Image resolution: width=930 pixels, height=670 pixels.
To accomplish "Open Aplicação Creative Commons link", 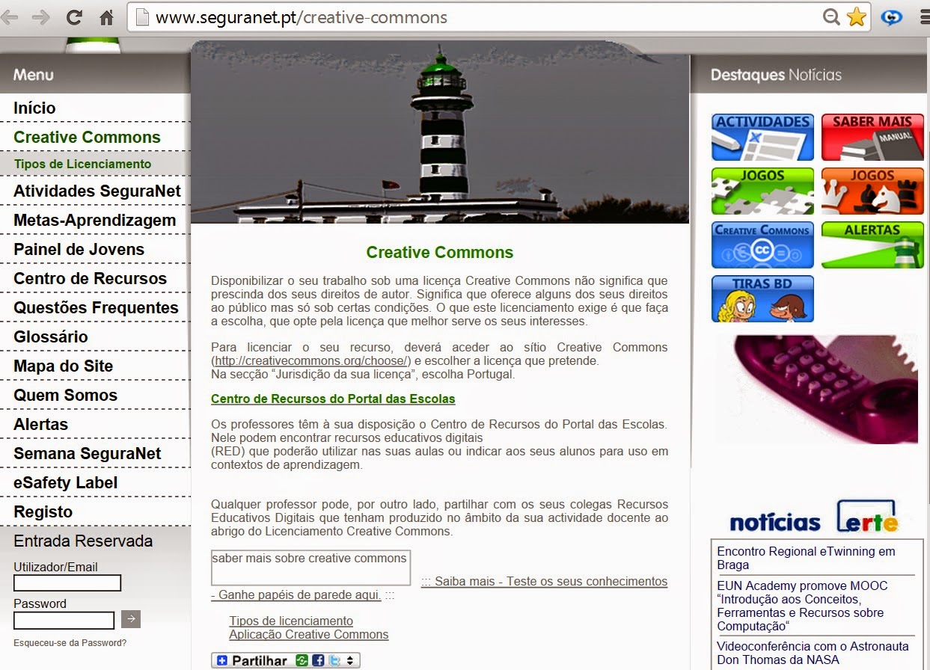I will click(x=309, y=634).
